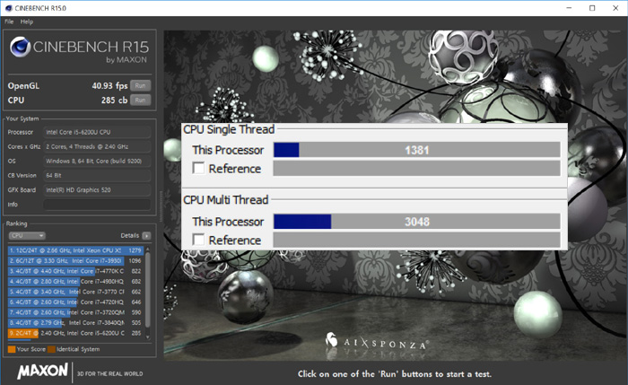This screenshot has width=628, height=385.
Task: Click the OpenGL score 40.93 fps
Action: click(109, 86)
